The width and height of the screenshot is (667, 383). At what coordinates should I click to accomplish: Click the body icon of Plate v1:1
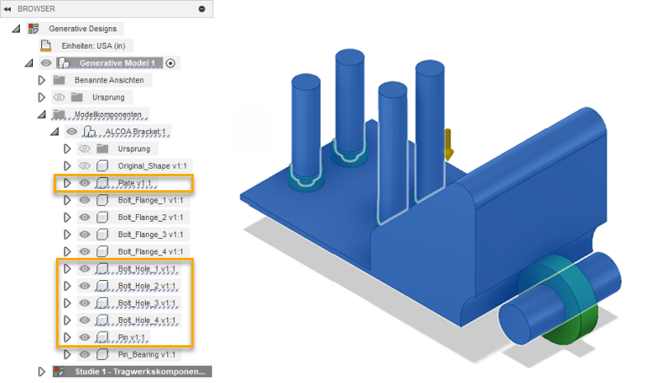click(102, 183)
